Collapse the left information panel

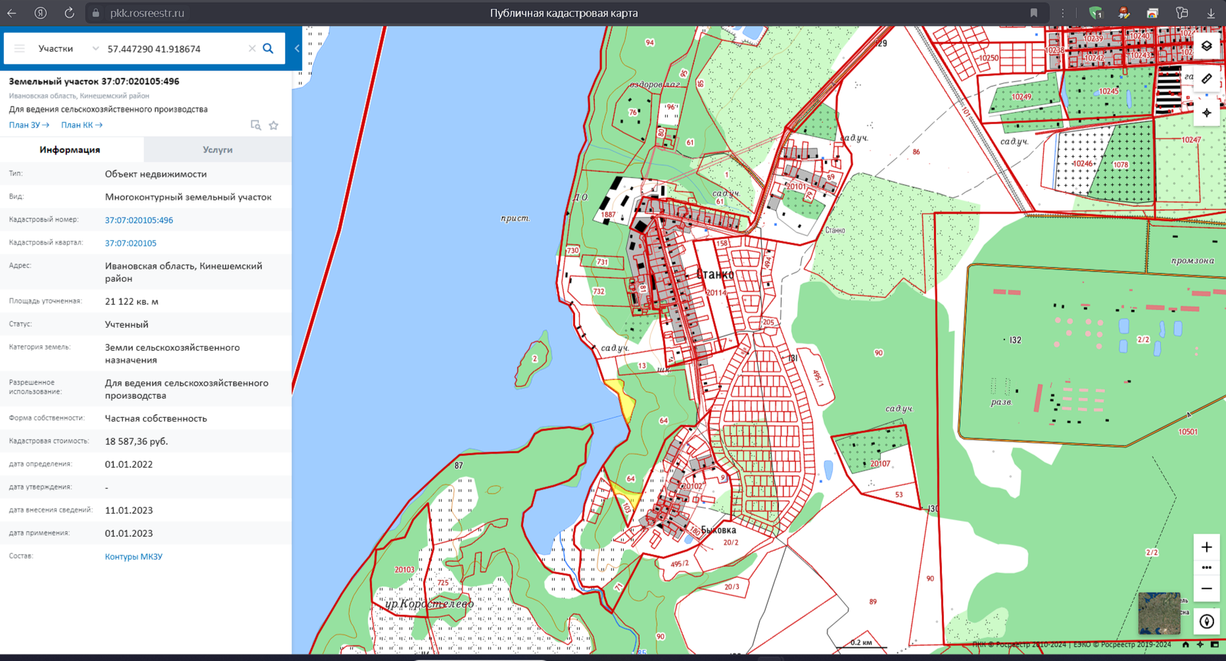[297, 49]
